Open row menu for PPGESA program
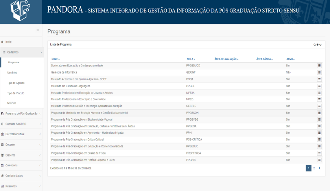 click(319, 126)
